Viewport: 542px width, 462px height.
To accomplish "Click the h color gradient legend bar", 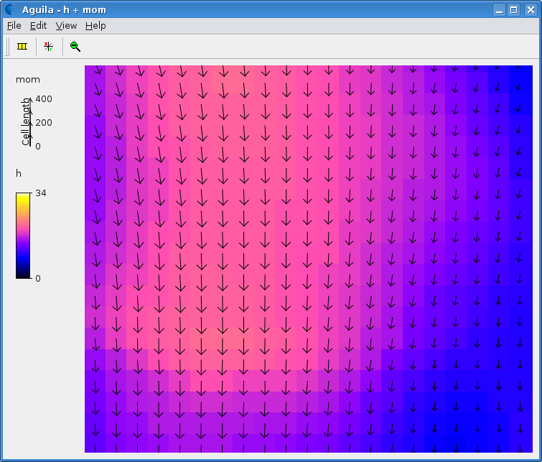I will tap(23, 236).
